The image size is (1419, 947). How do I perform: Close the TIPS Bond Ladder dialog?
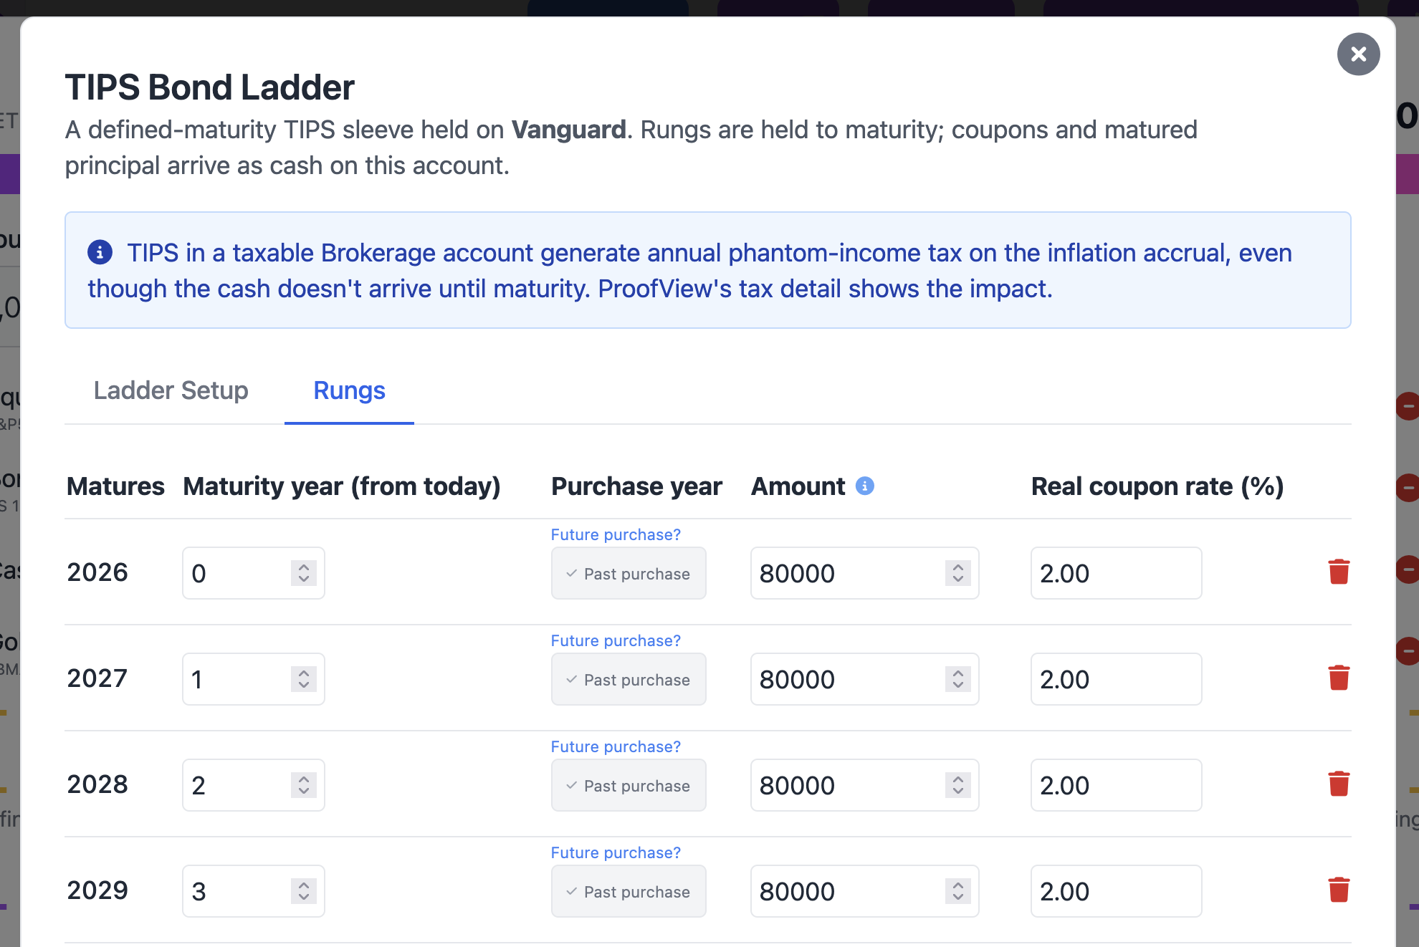pyautogui.click(x=1358, y=54)
